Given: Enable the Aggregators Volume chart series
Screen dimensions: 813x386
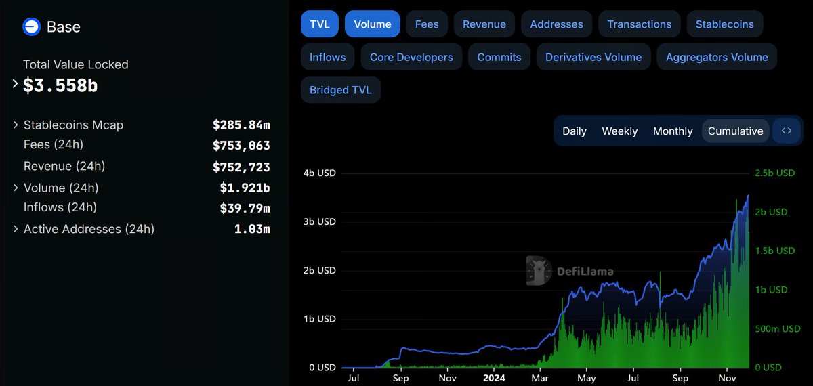Looking at the screenshot, I should point(717,57).
